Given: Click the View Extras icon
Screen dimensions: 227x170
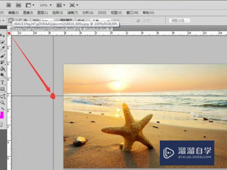Looking at the screenshot, I should [28, 5].
